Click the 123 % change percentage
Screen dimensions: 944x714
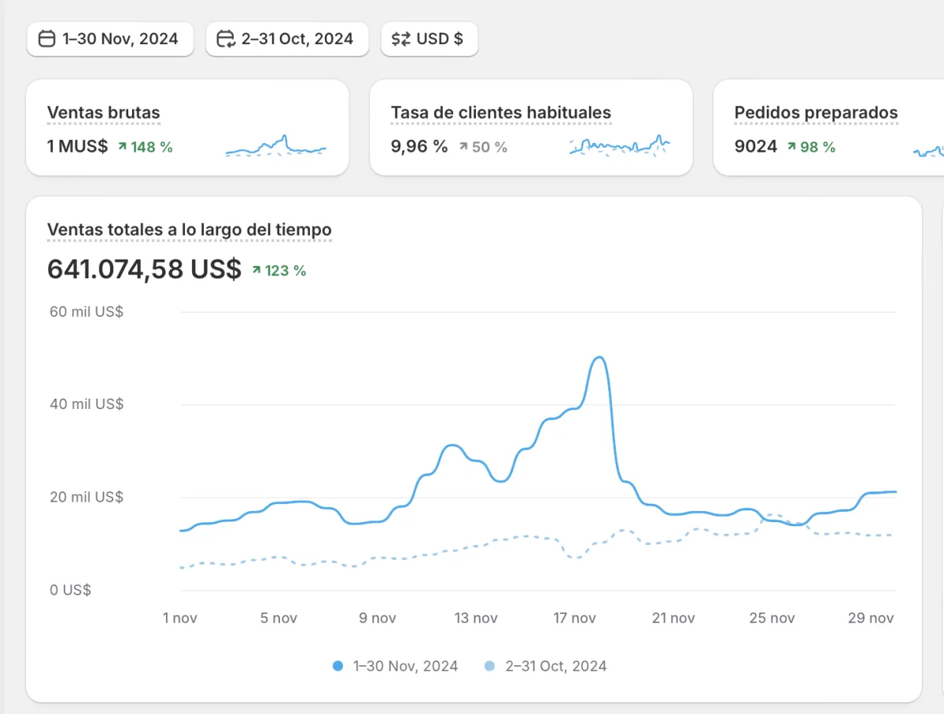click(x=286, y=271)
